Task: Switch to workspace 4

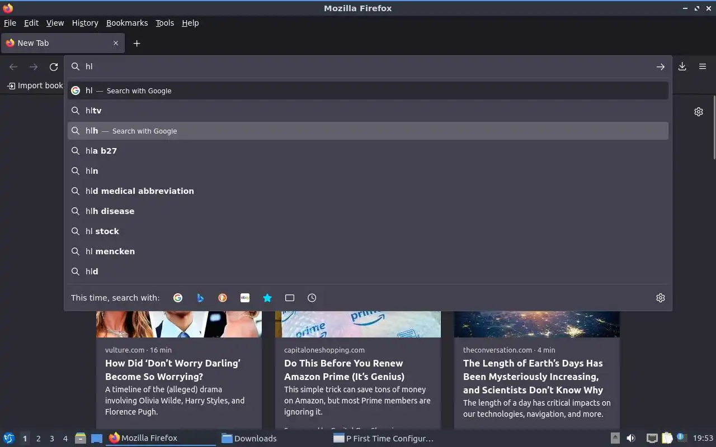Action: click(x=65, y=439)
